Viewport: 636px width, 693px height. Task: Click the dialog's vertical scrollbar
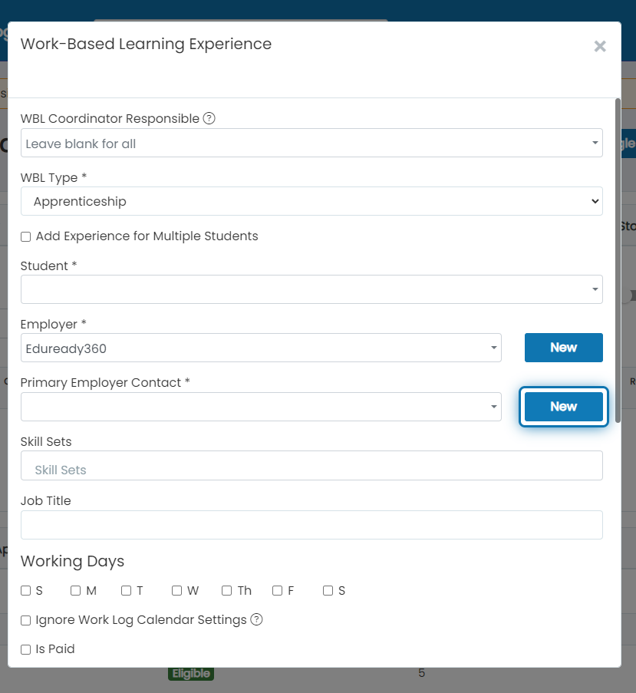(x=618, y=260)
